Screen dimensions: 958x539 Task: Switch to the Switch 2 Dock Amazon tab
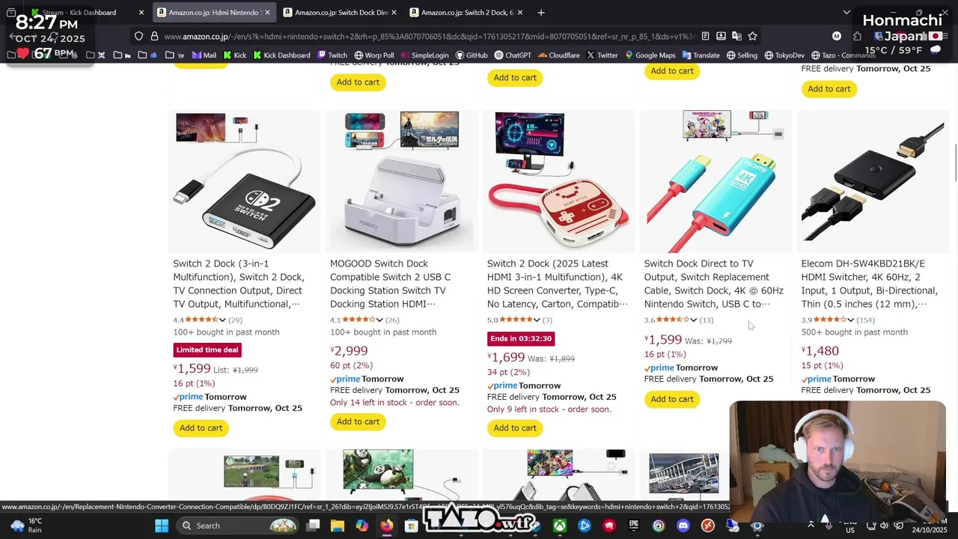coord(466,12)
